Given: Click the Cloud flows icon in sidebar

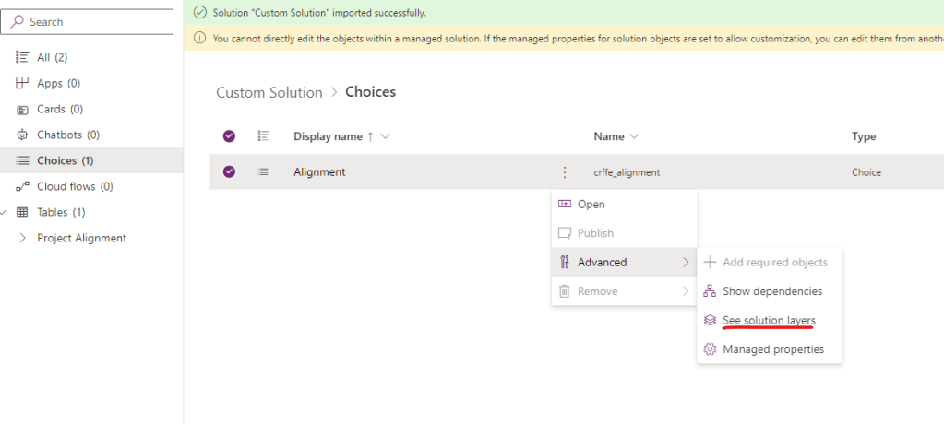Looking at the screenshot, I should click(23, 186).
